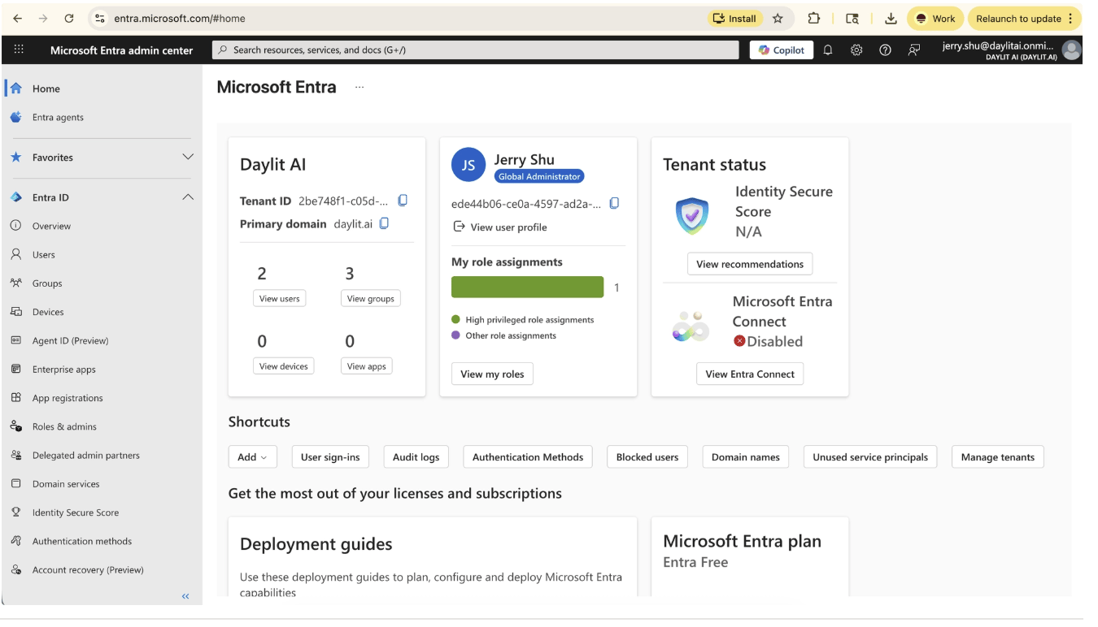Image resolution: width=1098 pixels, height=627 pixels.
Task: Open View user profile link
Action: point(500,227)
